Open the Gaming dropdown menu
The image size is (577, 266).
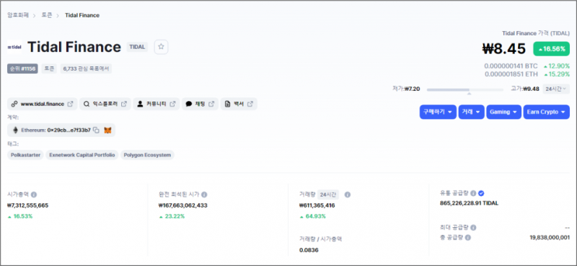point(503,112)
